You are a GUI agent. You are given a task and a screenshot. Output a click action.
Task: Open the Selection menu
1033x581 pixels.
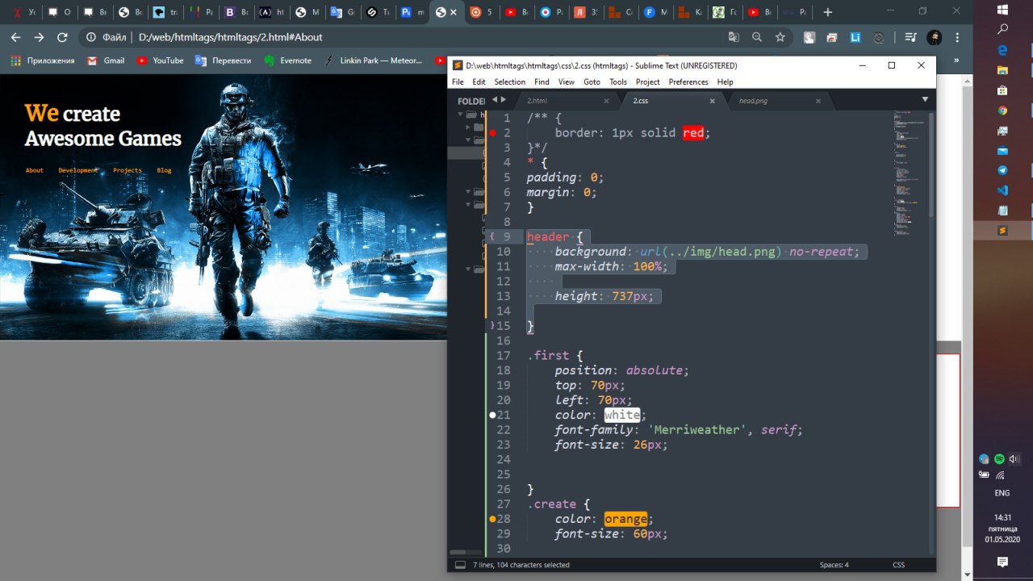[x=509, y=82]
